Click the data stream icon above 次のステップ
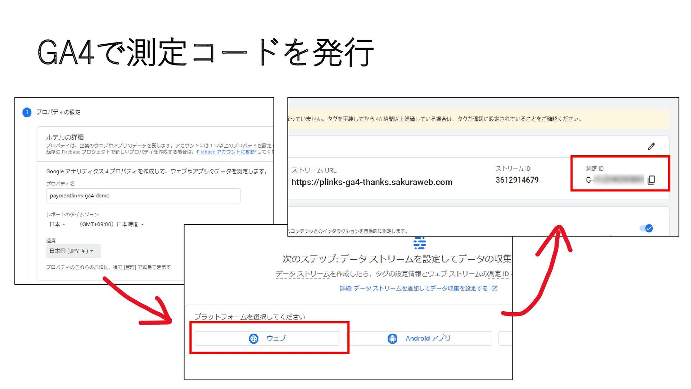This screenshot has width=691, height=389. (x=420, y=243)
